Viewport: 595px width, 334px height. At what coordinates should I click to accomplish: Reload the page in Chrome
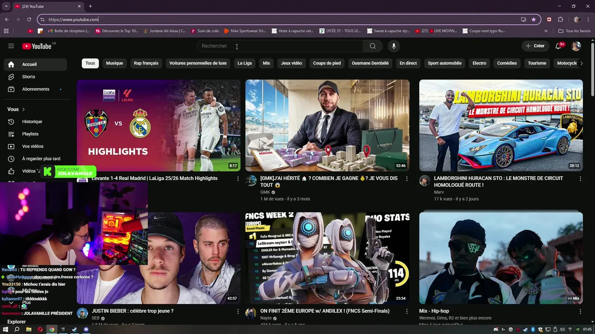tap(29, 19)
